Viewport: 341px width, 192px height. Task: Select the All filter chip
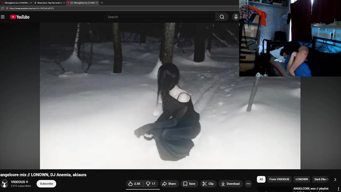[x=261, y=179]
